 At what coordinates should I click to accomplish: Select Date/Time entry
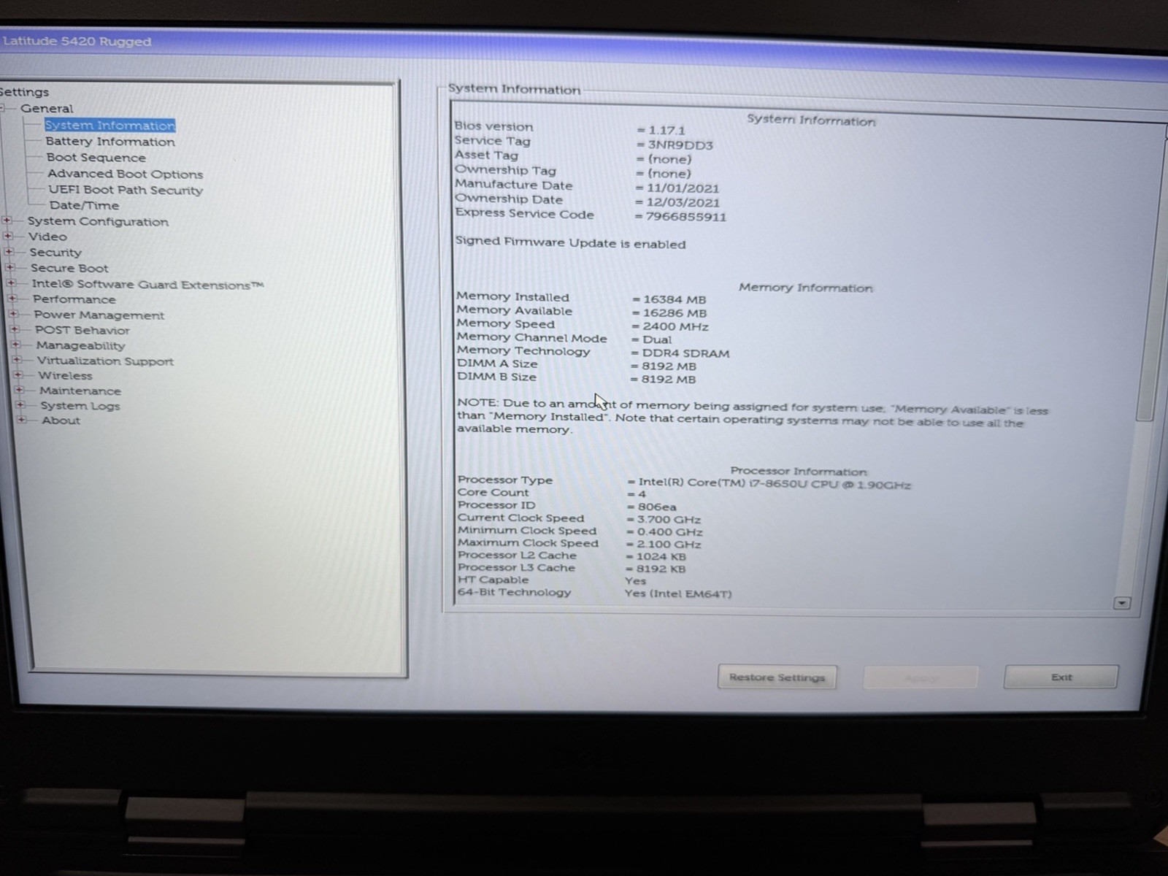84,206
